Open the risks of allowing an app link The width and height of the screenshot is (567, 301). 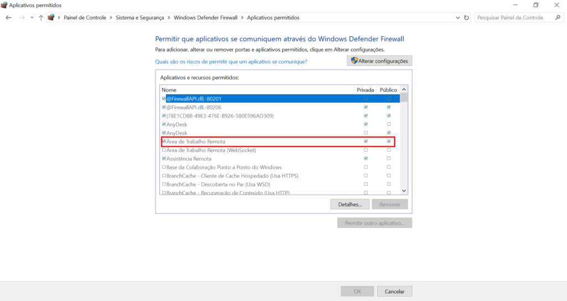click(231, 61)
